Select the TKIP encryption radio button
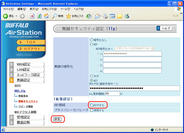The width and height of the screenshot is (184, 133). point(91,76)
